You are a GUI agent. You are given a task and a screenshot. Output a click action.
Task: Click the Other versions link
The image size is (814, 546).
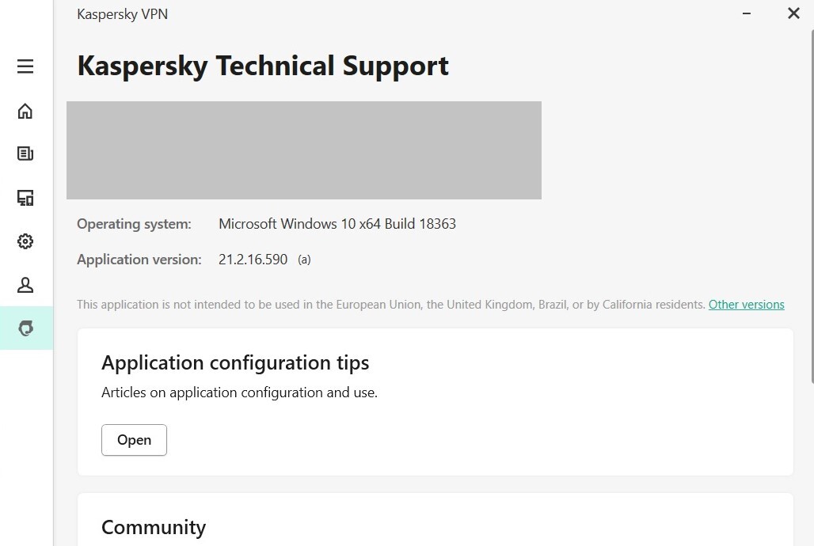pyautogui.click(x=746, y=305)
